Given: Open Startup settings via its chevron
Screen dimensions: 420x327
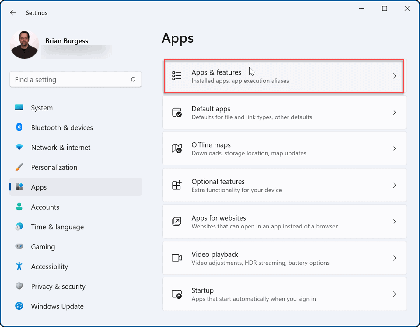Looking at the screenshot, I should point(394,294).
